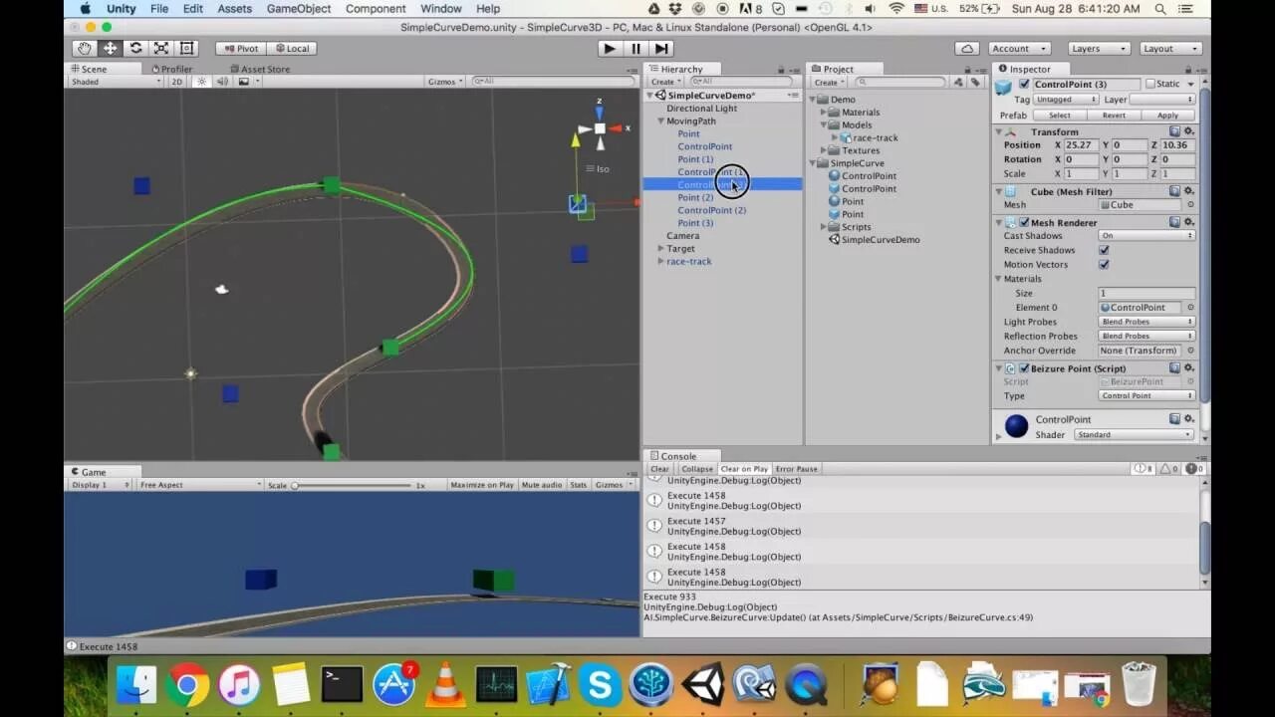
Task: Click the Mesh object picker circle
Action: click(1190, 205)
